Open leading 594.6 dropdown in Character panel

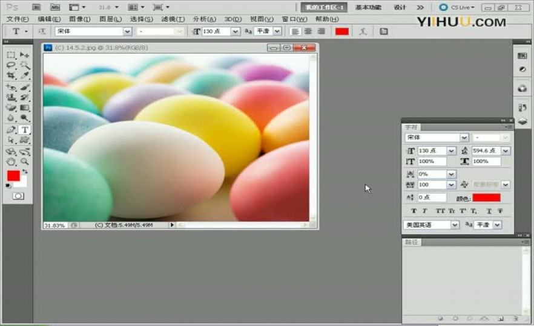506,151
